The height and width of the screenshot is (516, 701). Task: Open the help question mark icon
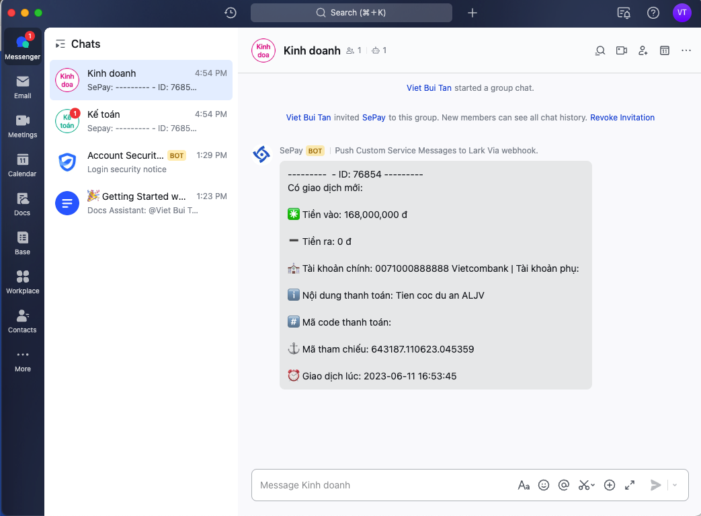(653, 13)
